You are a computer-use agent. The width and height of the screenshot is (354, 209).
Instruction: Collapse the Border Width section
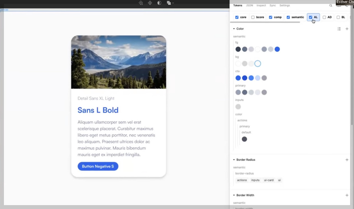point(234,195)
